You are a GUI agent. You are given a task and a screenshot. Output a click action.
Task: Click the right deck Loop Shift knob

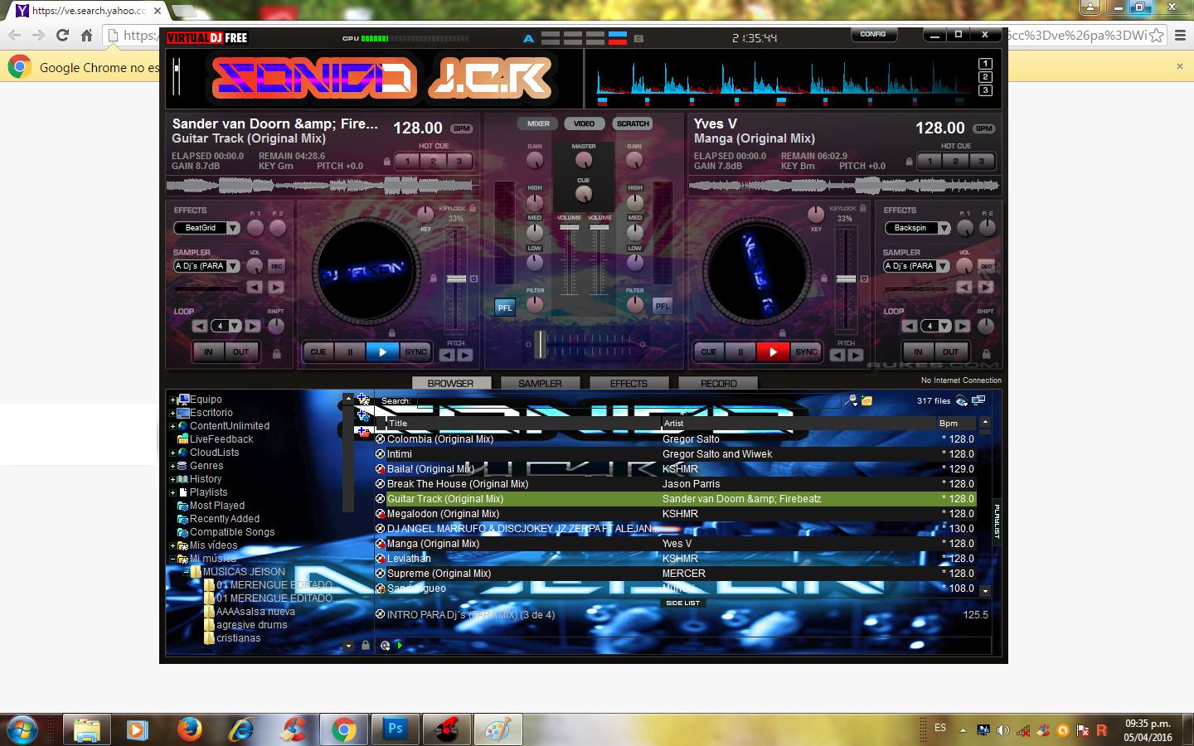click(x=986, y=326)
